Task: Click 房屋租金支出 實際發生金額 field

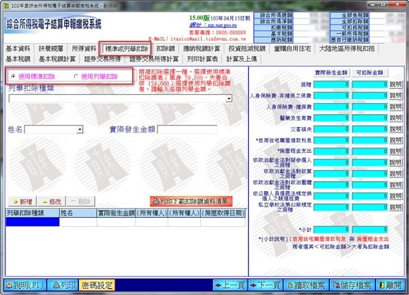Action: pos(331,152)
